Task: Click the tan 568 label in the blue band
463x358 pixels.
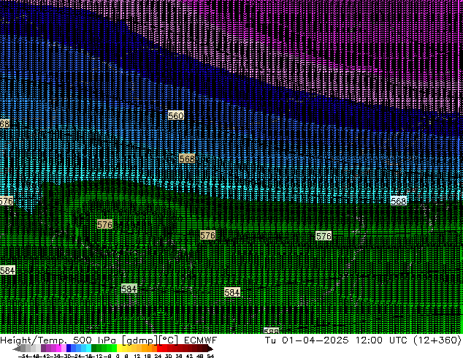Action: (x=187, y=159)
